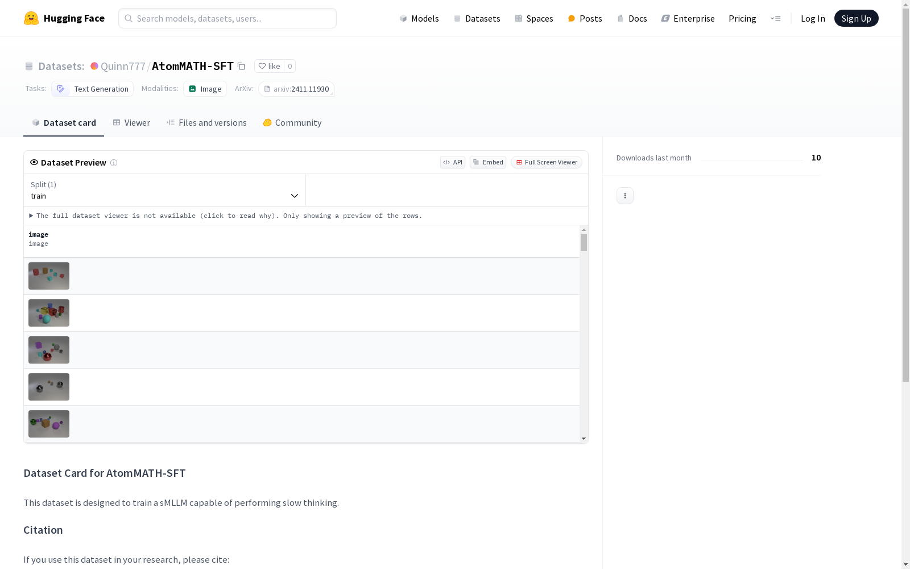910x569 pixels.
Task: Click the Log In link
Action: tap(813, 18)
